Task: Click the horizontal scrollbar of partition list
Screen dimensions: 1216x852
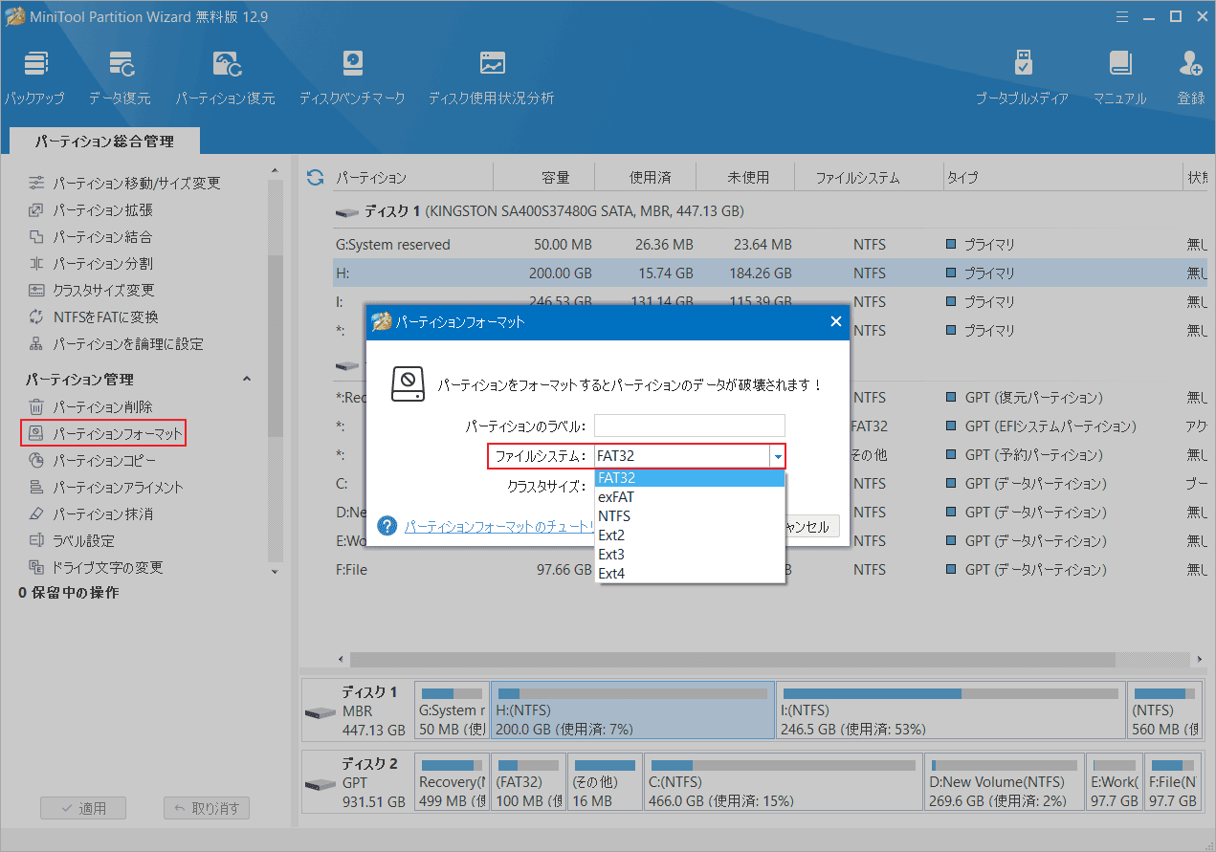Action: 733,660
